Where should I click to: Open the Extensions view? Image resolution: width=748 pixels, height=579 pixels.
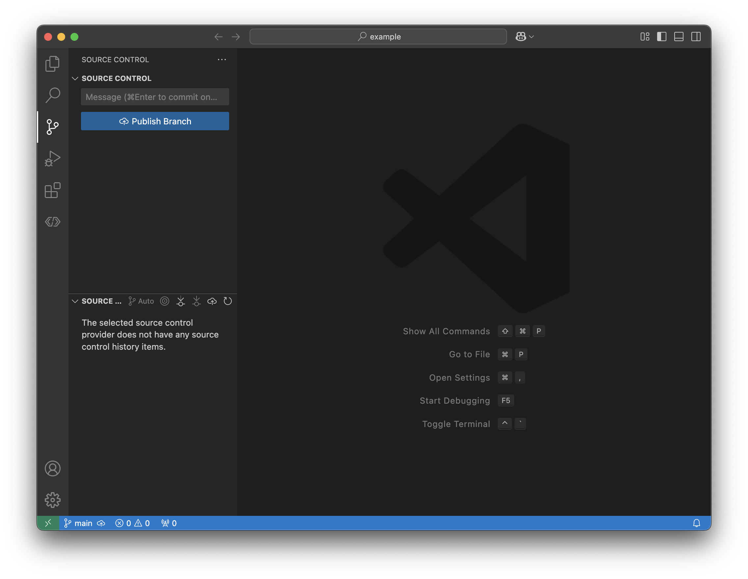click(52, 190)
